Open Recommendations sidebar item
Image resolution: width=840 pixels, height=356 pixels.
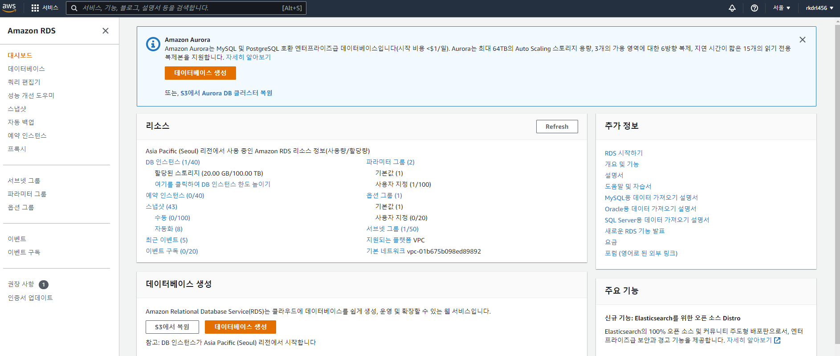click(x=21, y=284)
